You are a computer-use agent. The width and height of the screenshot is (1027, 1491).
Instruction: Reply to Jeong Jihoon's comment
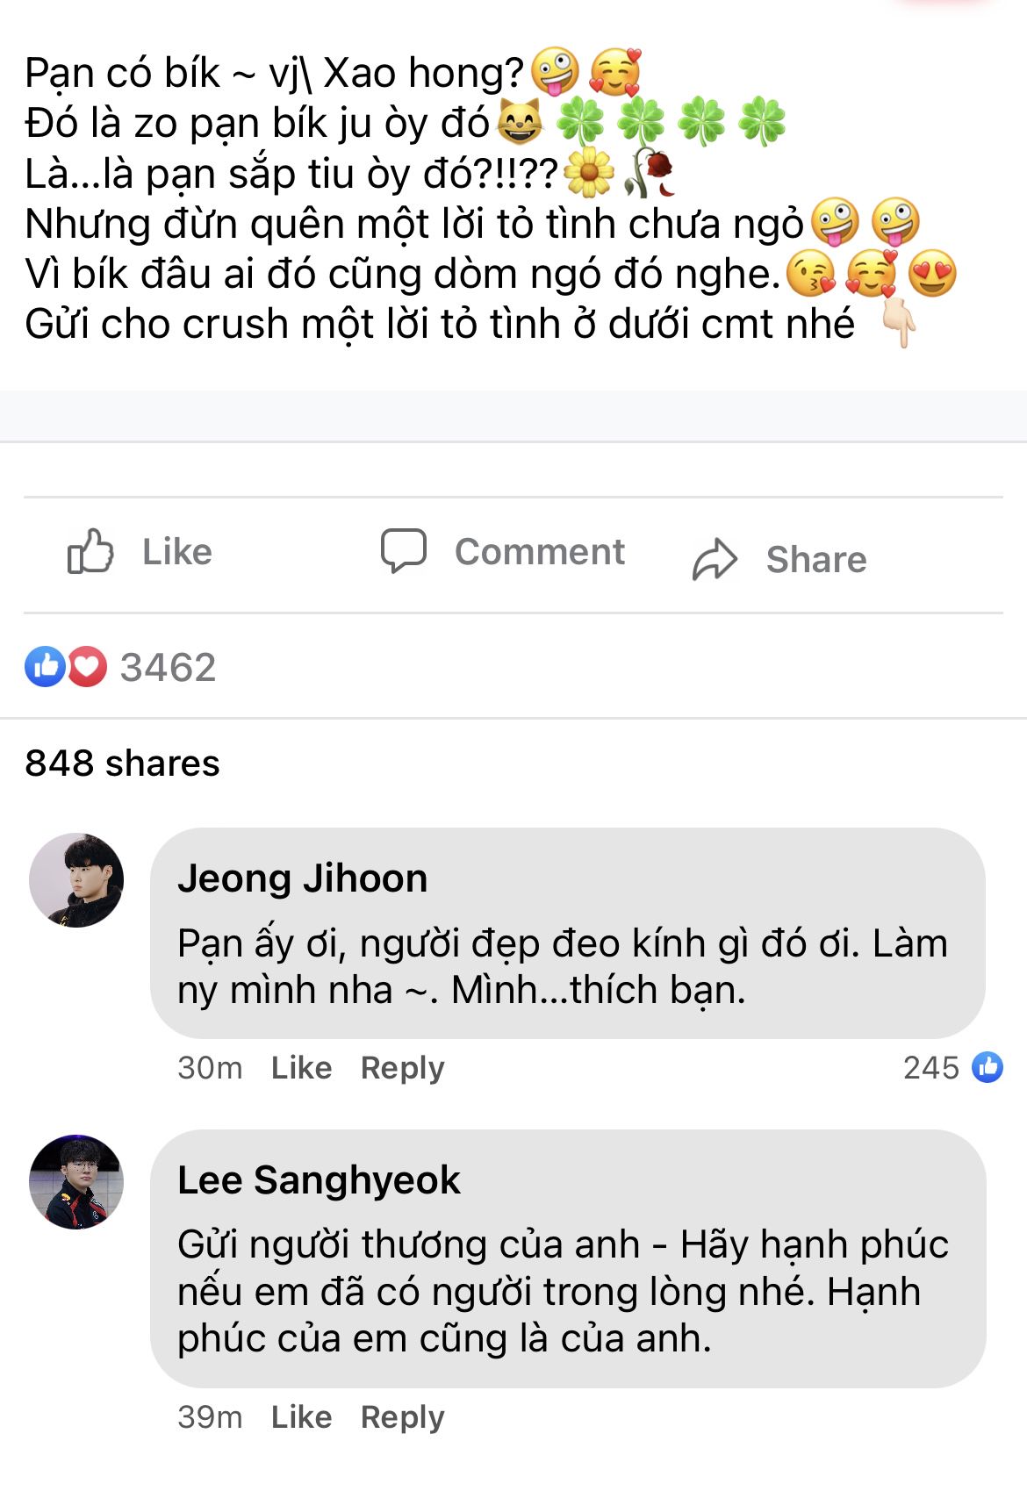(402, 1067)
